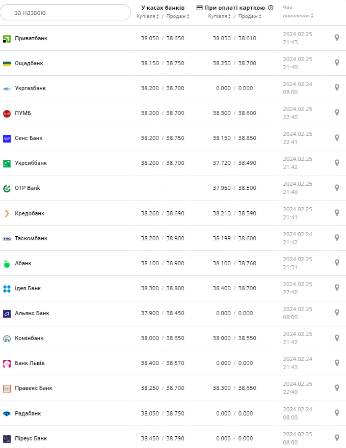Sort the table by Час оновлення
346x448 pixels.
[x=298, y=15]
